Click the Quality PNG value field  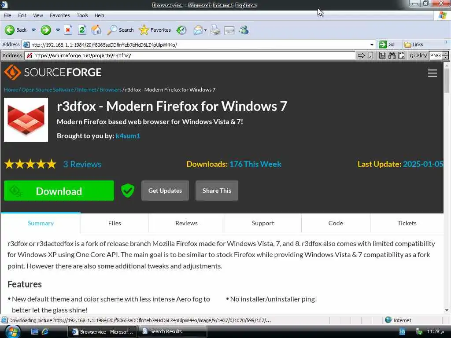coord(436,55)
